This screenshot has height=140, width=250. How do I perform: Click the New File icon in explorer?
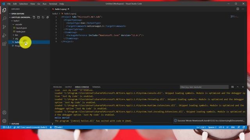34,17
